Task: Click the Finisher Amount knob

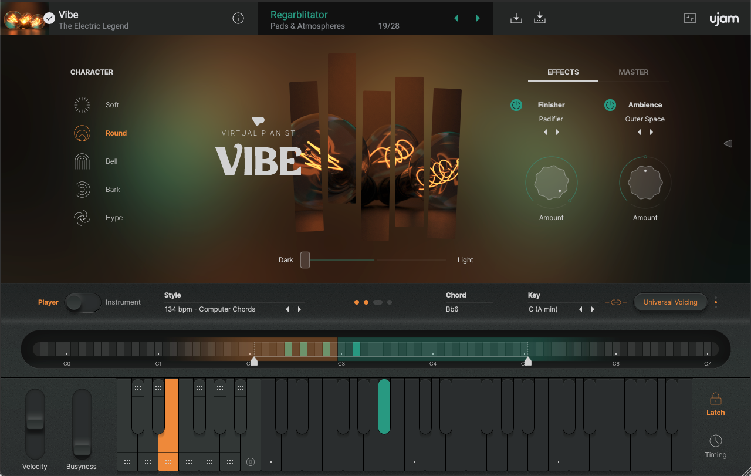Action: (x=552, y=183)
